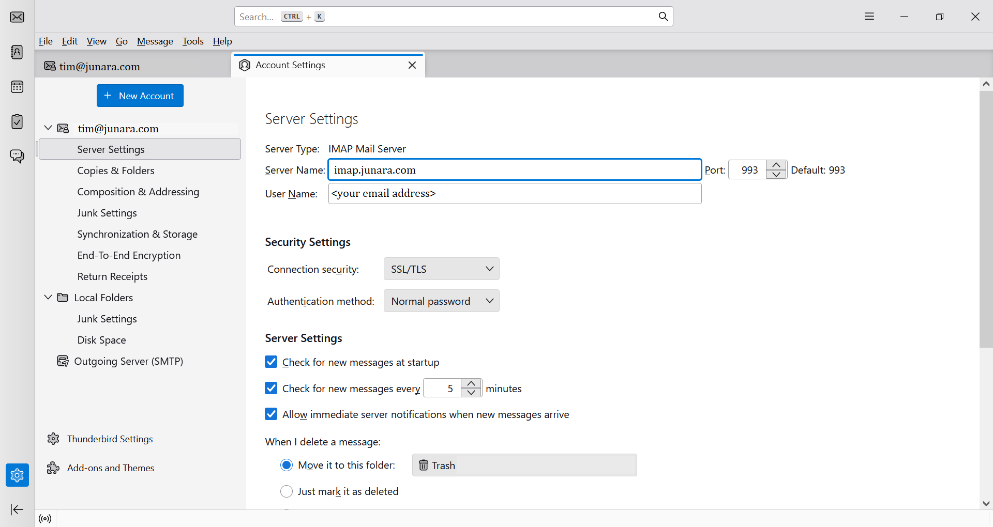Select Move it to this folder option
Viewport: 993px width, 527px height.
(x=287, y=465)
